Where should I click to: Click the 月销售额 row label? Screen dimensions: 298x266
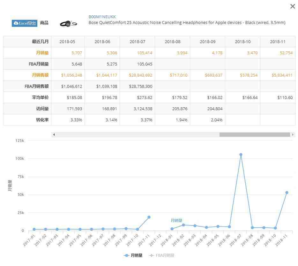click(x=40, y=75)
